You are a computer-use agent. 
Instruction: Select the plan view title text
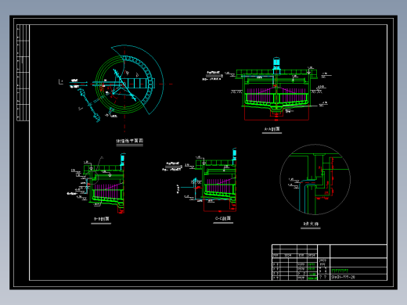tap(130, 141)
